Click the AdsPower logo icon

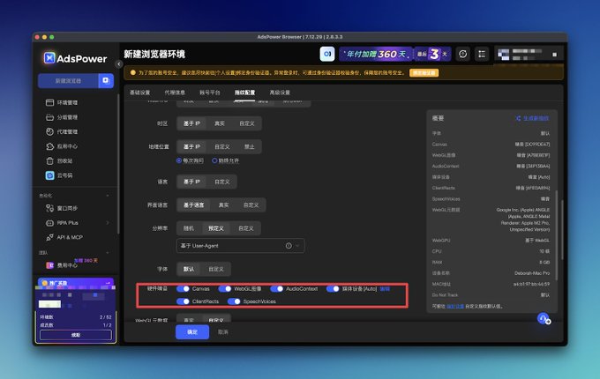pos(49,58)
